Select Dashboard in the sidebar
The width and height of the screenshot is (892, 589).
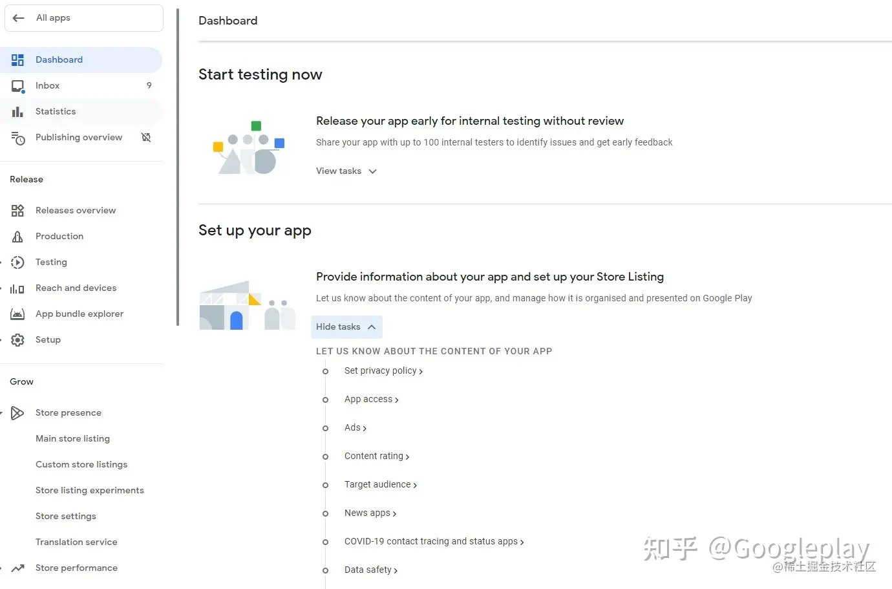click(x=81, y=60)
